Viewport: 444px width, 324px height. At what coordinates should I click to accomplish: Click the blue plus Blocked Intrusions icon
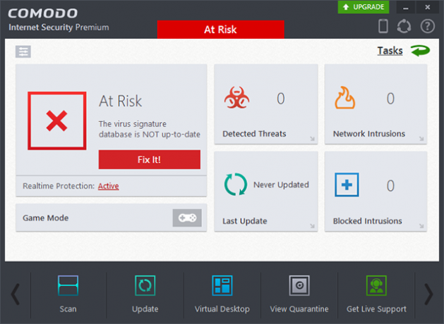pos(347,185)
